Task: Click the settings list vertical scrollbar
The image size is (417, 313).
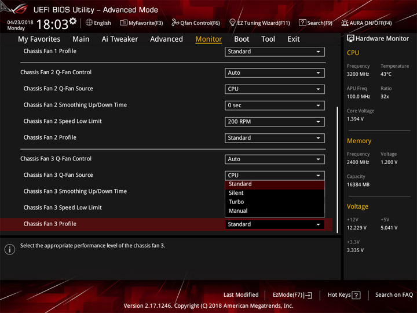Action: coord(337,170)
